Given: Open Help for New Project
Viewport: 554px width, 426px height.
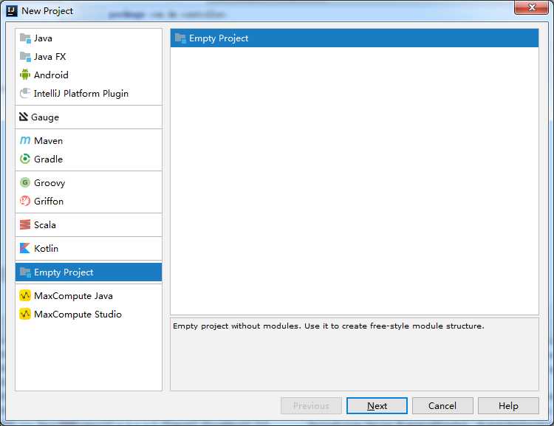Looking at the screenshot, I should click(x=508, y=406).
